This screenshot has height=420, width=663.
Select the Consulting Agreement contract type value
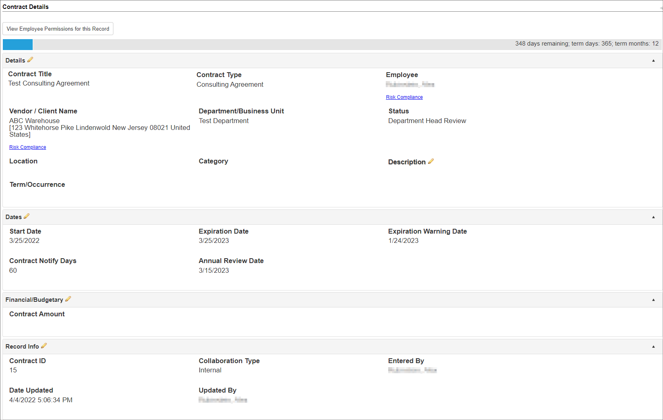230,84
